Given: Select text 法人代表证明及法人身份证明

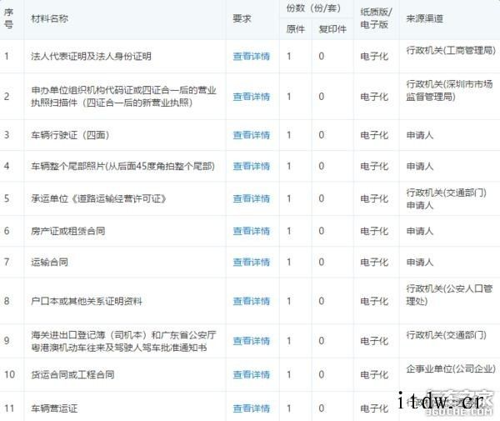Looking at the screenshot, I should [x=91, y=57].
